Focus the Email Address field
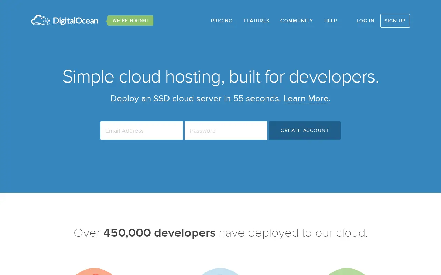 tap(142, 130)
